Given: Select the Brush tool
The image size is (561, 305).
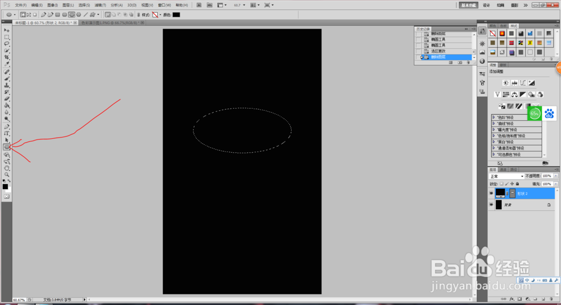Looking at the screenshot, I should point(6,79).
